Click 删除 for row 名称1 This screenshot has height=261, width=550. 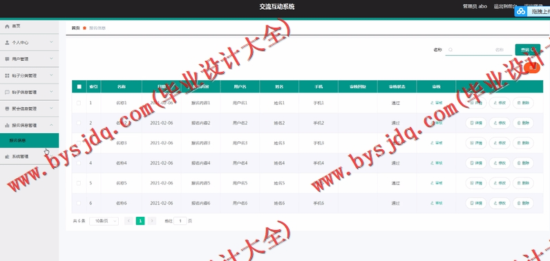523,103
